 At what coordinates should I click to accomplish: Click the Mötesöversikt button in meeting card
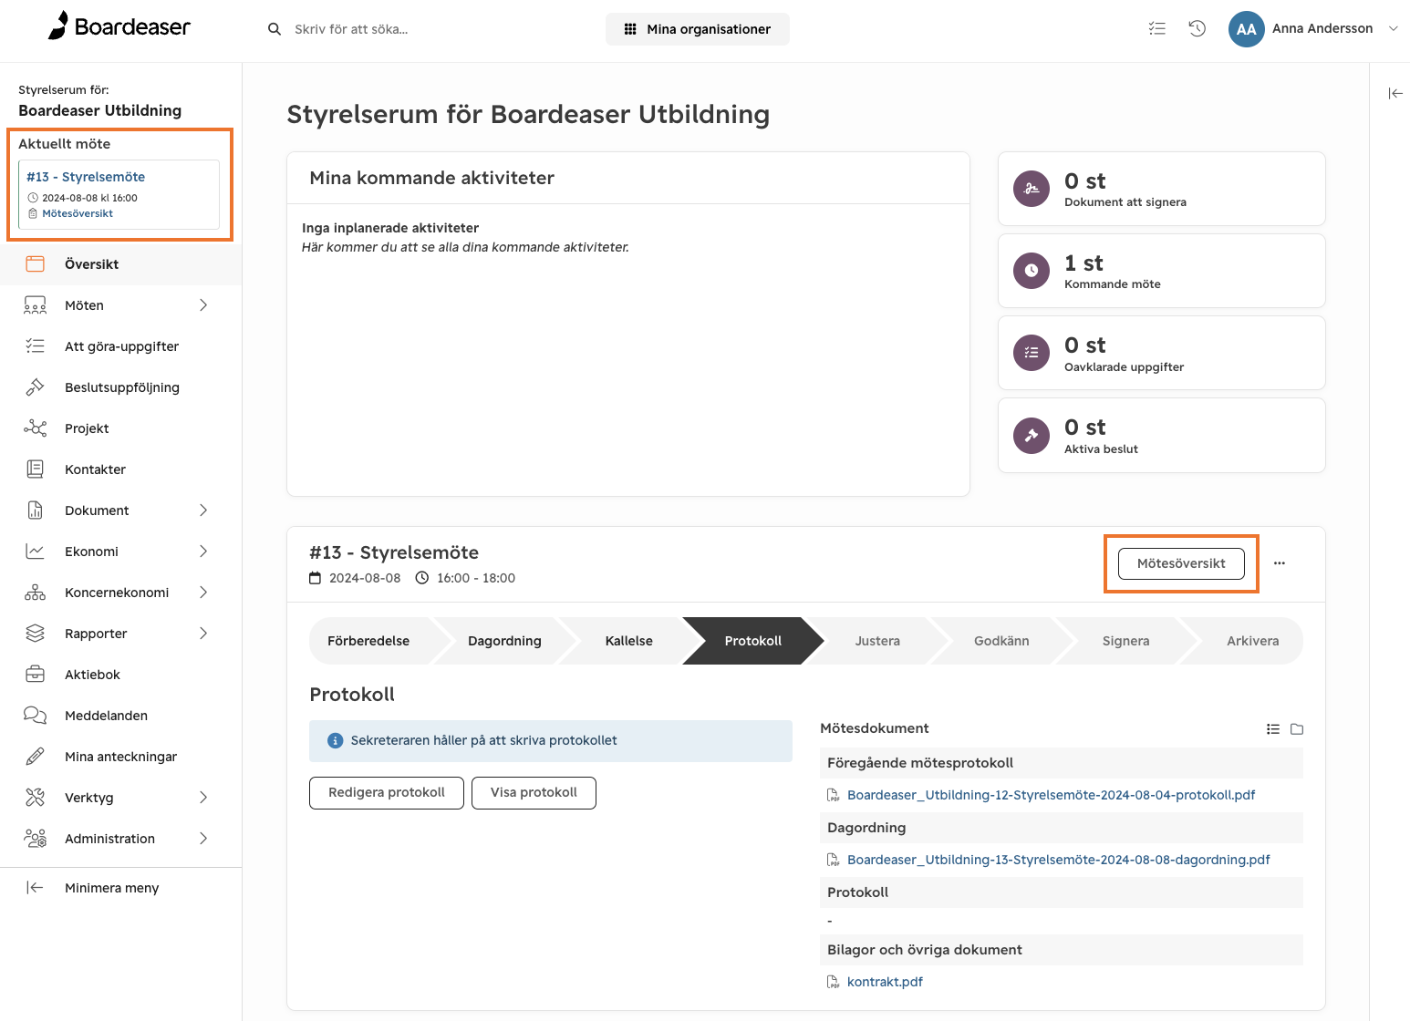coord(1181,563)
